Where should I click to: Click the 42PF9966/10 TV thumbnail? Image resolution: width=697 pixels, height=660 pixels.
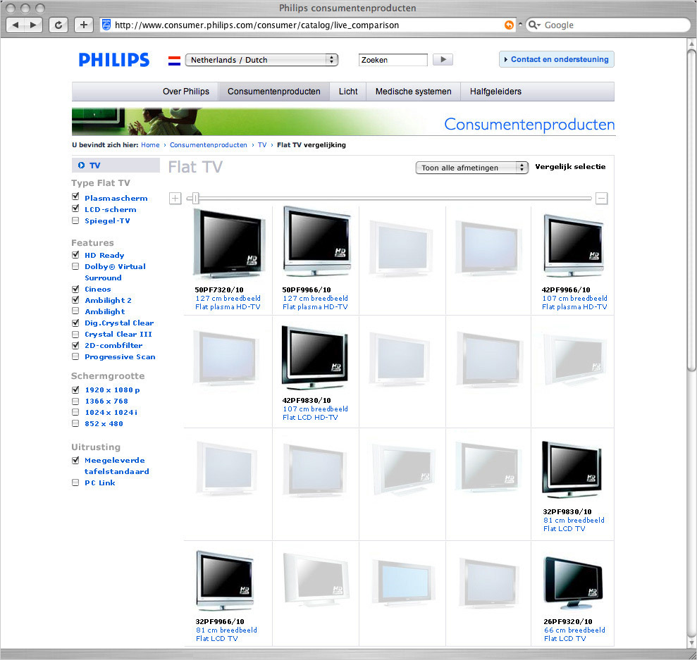tap(573, 246)
